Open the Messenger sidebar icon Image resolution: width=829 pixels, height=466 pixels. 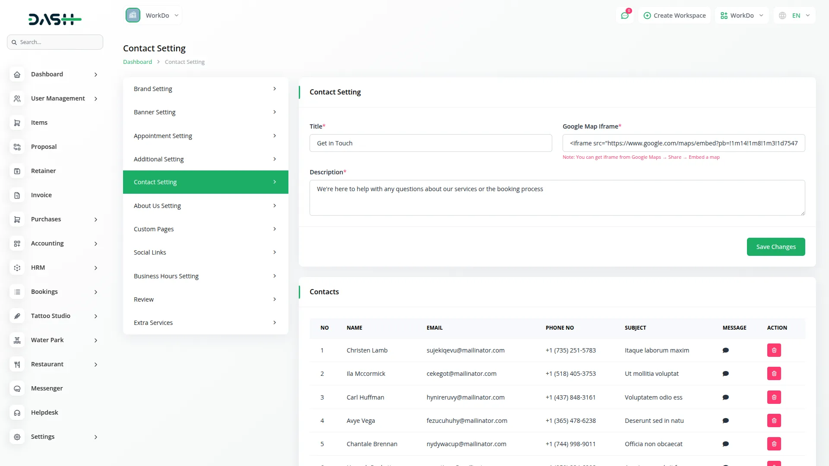click(17, 389)
